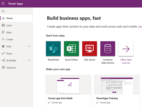Expand the Data menu chevron

[x=29, y=46]
